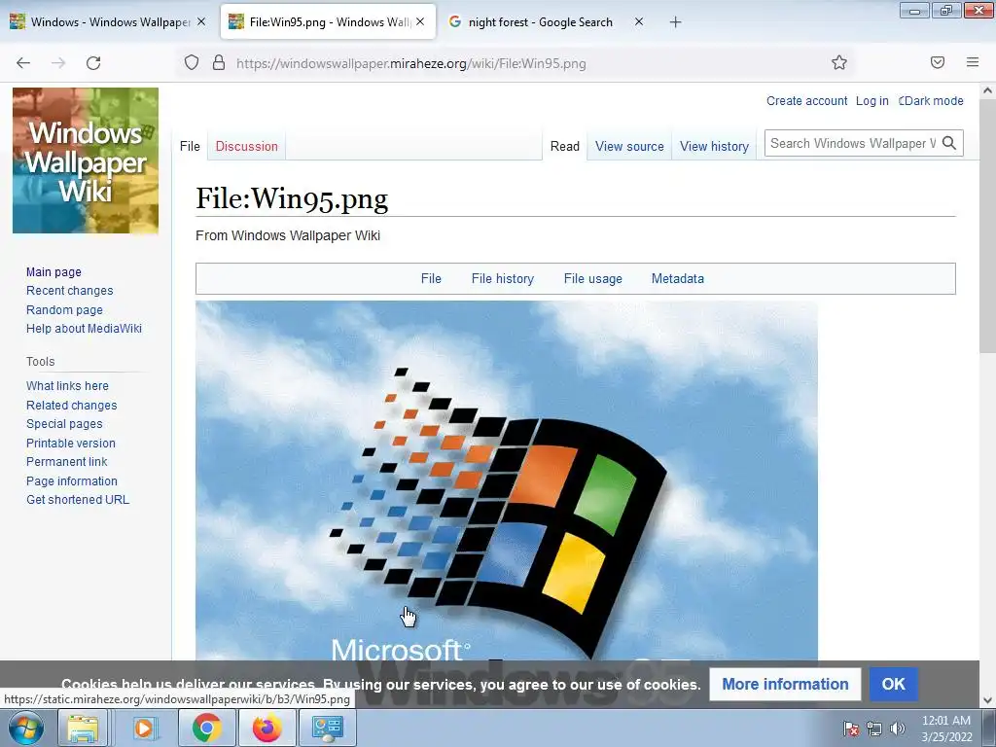Open the control panel taskbar icon

click(x=327, y=728)
